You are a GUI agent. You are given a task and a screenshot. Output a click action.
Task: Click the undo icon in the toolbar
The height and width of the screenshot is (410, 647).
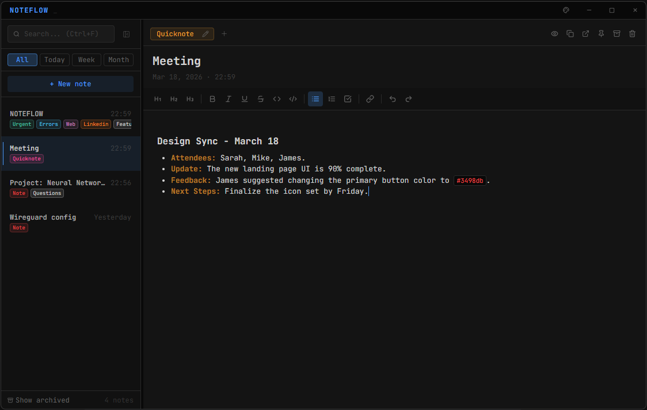(393, 99)
